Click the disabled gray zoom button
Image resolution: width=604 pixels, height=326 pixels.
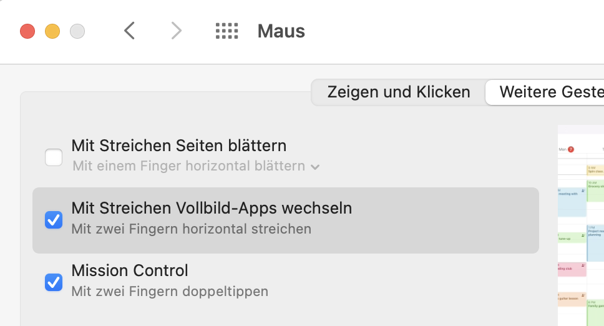pos(77,31)
